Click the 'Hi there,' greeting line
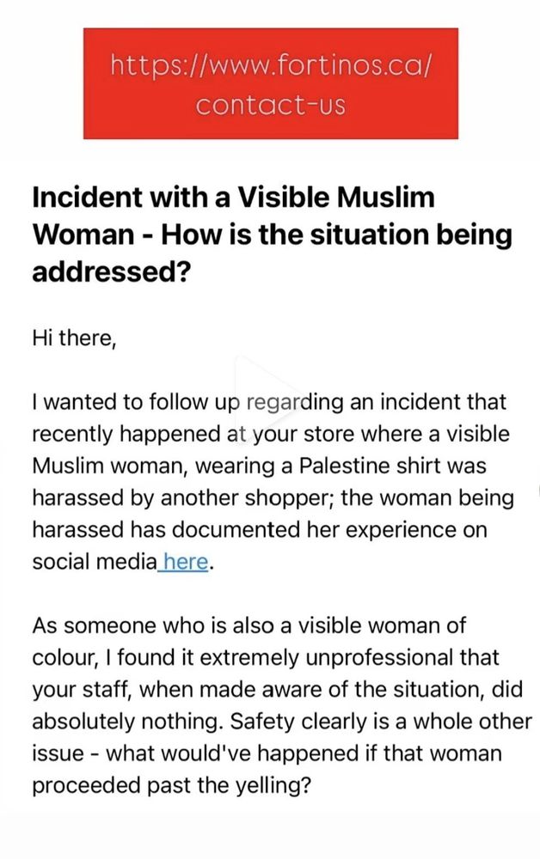Image resolution: width=540 pixels, height=859 pixels. (x=75, y=338)
